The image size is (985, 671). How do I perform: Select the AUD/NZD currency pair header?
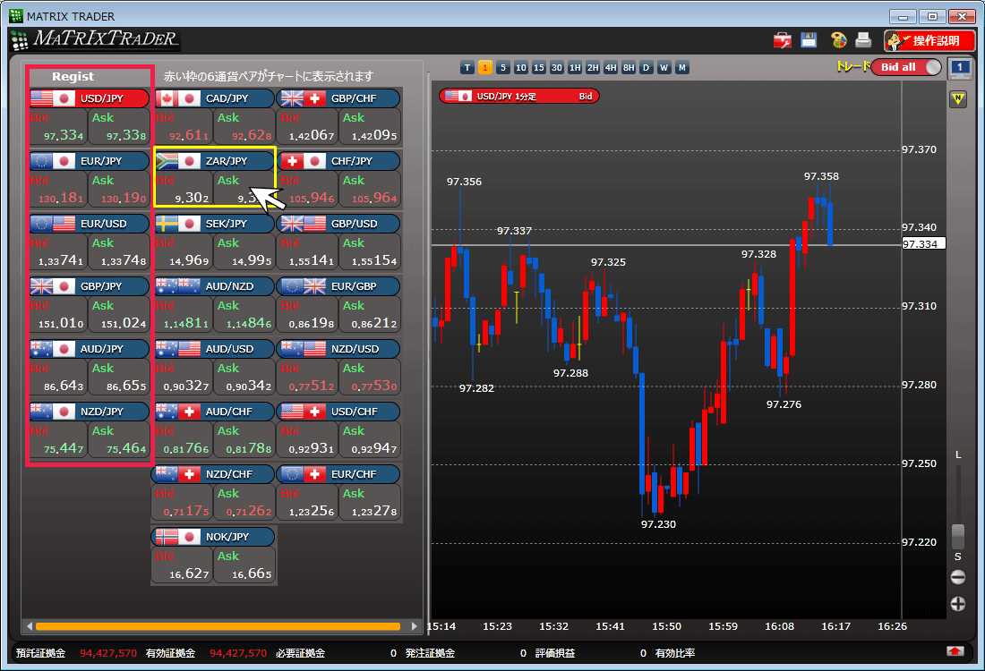[214, 287]
